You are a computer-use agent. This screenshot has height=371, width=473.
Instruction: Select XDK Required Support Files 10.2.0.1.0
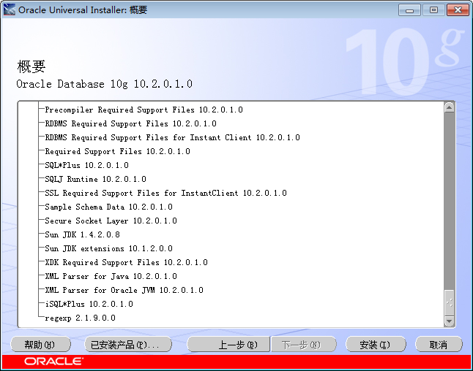[x=126, y=262]
